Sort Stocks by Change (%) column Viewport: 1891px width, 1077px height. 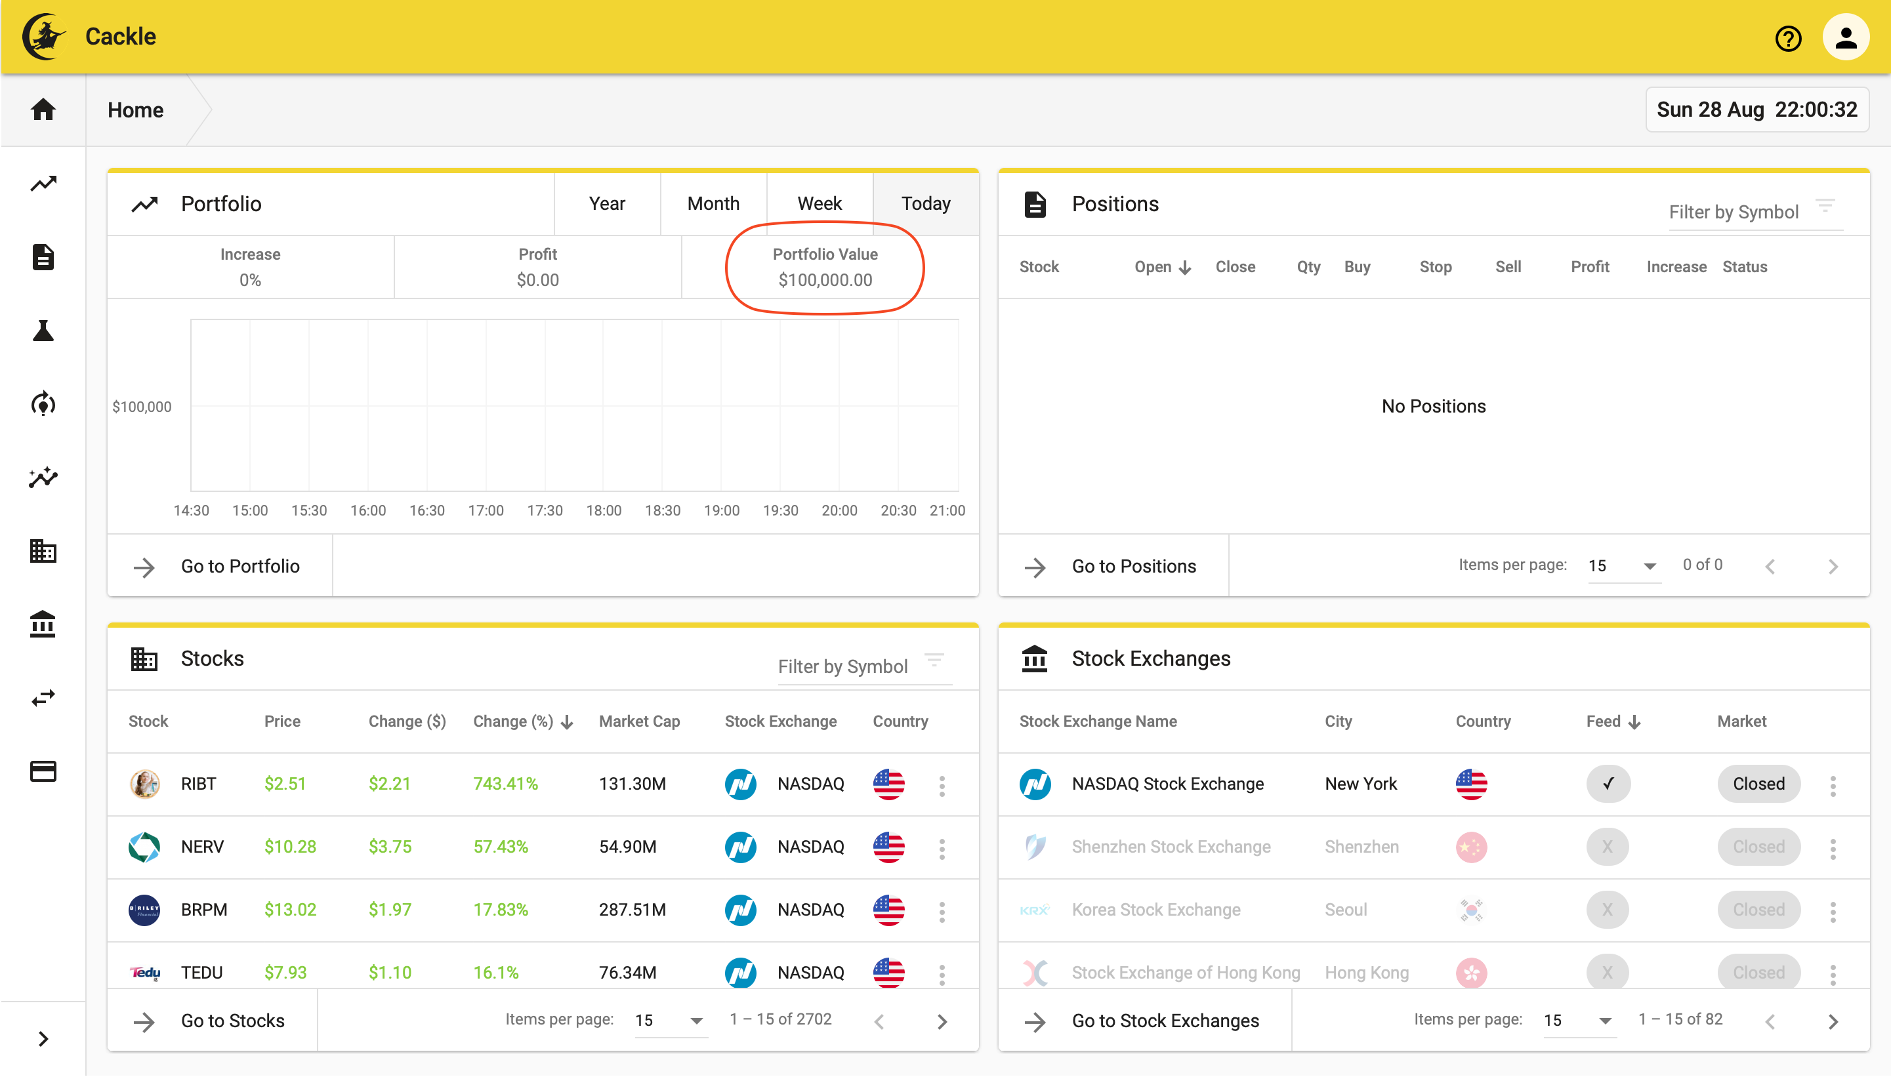pos(522,721)
